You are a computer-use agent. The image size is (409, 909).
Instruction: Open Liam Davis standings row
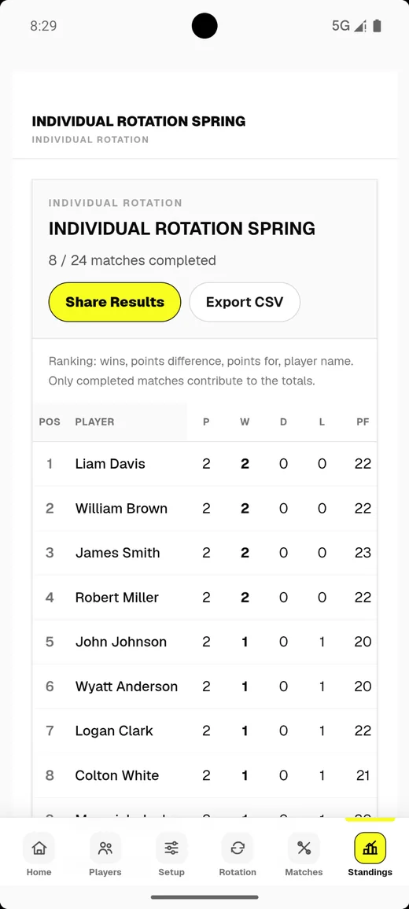[x=204, y=464]
